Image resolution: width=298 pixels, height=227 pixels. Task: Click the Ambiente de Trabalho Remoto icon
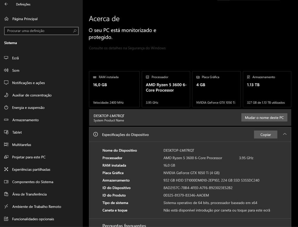[x=6, y=206]
